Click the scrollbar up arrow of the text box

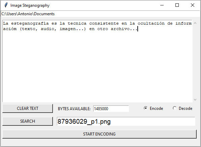[x=195, y=23]
